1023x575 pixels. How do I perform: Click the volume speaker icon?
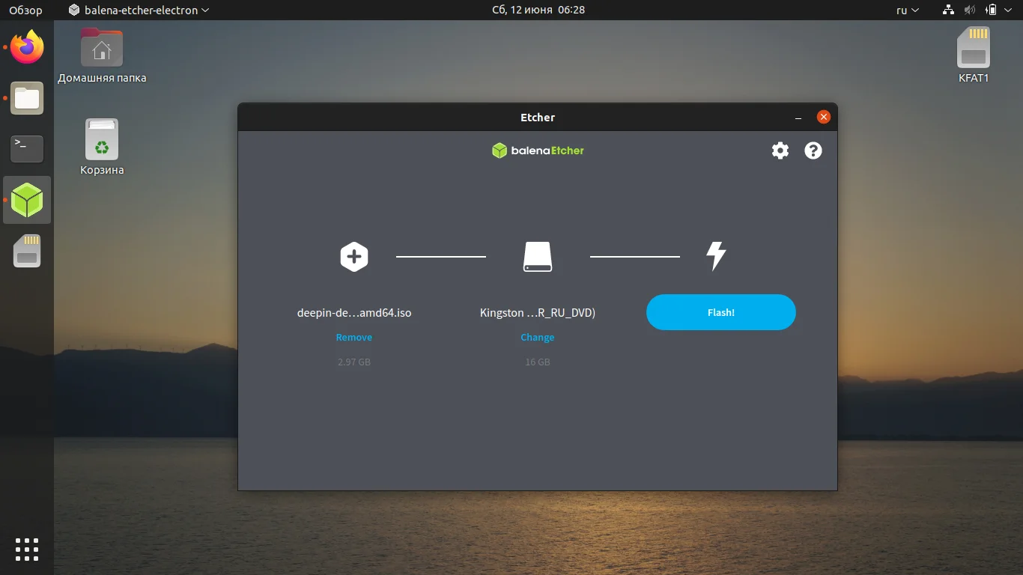970,10
